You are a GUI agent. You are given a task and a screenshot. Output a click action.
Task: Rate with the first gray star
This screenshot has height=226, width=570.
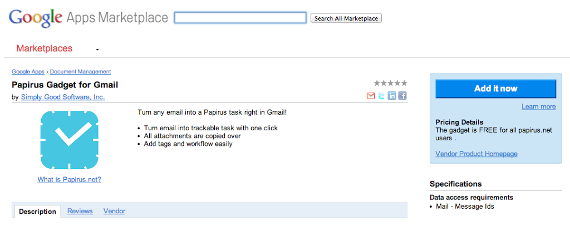pyautogui.click(x=377, y=83)
